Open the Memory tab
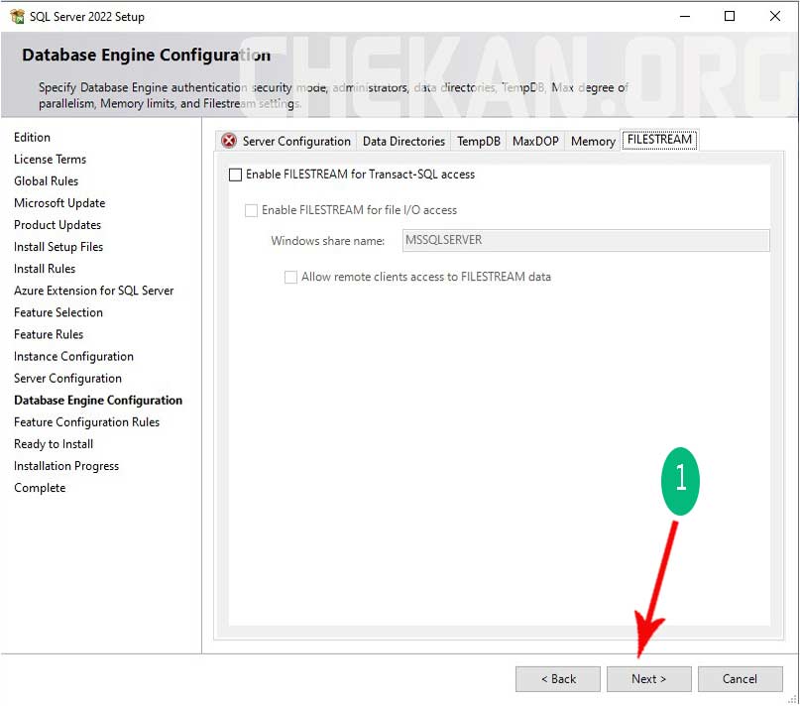Screen dimensions: 800x707 tap(593, 141)
